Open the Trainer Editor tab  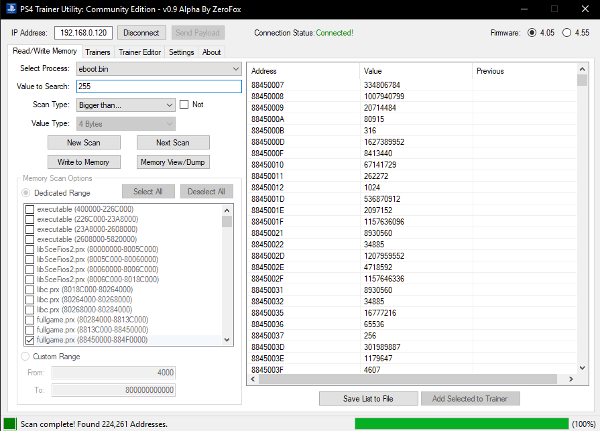point(139,52)
